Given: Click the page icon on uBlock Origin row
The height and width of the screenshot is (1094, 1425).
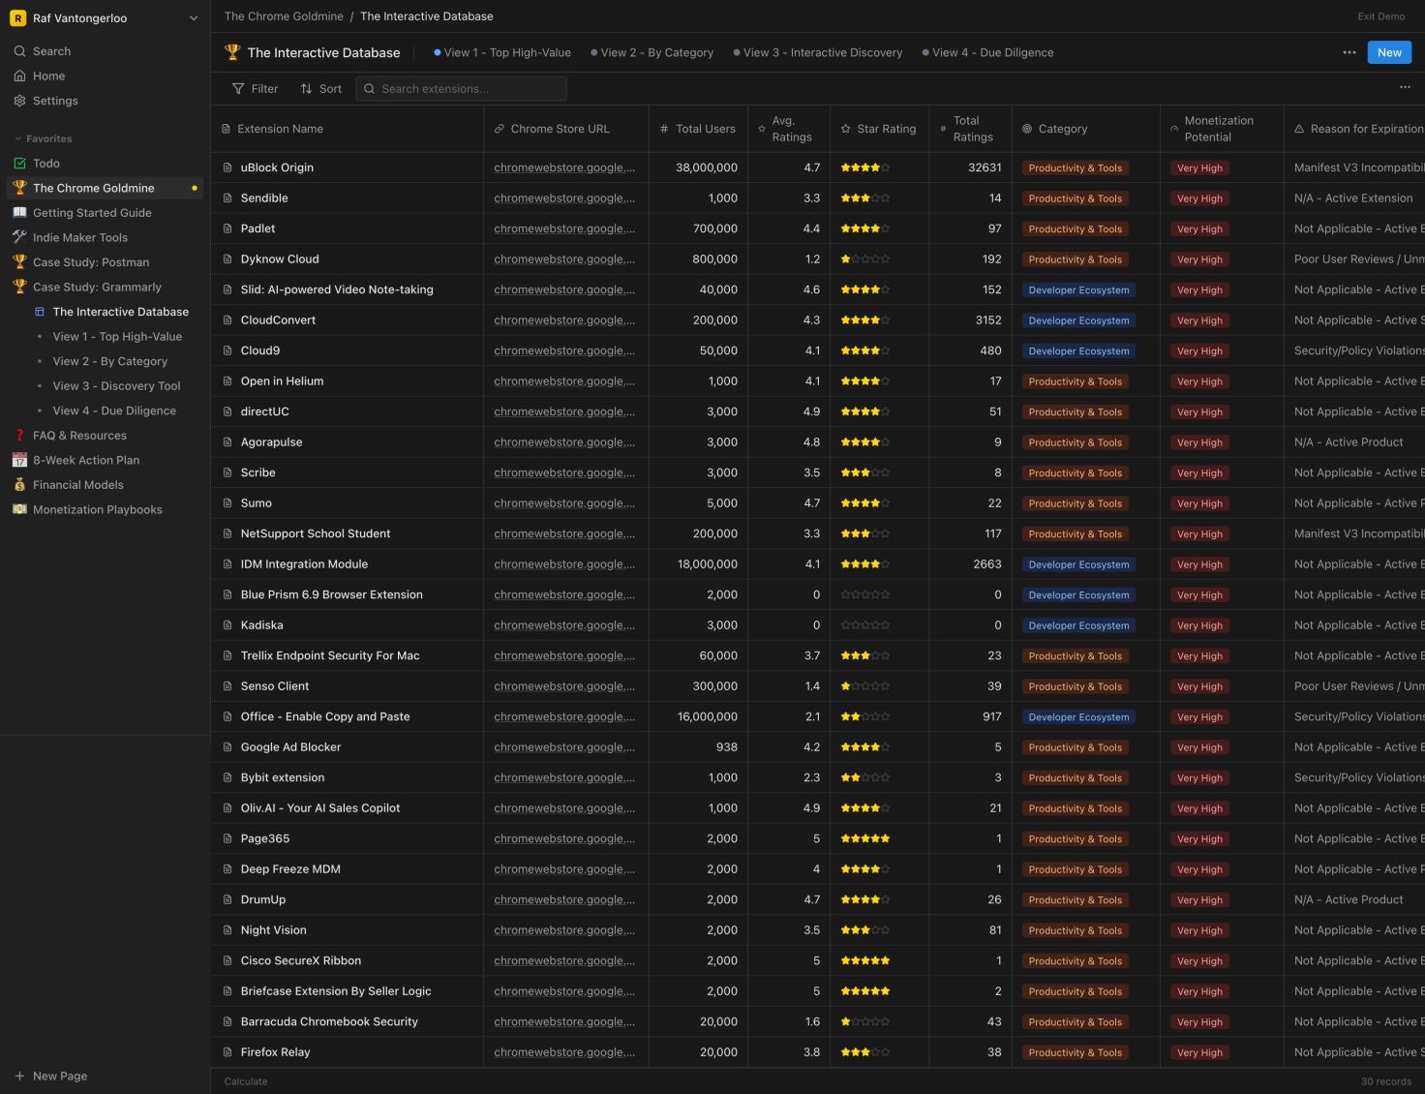Looking at the screenshot, I should pos(227,167).
